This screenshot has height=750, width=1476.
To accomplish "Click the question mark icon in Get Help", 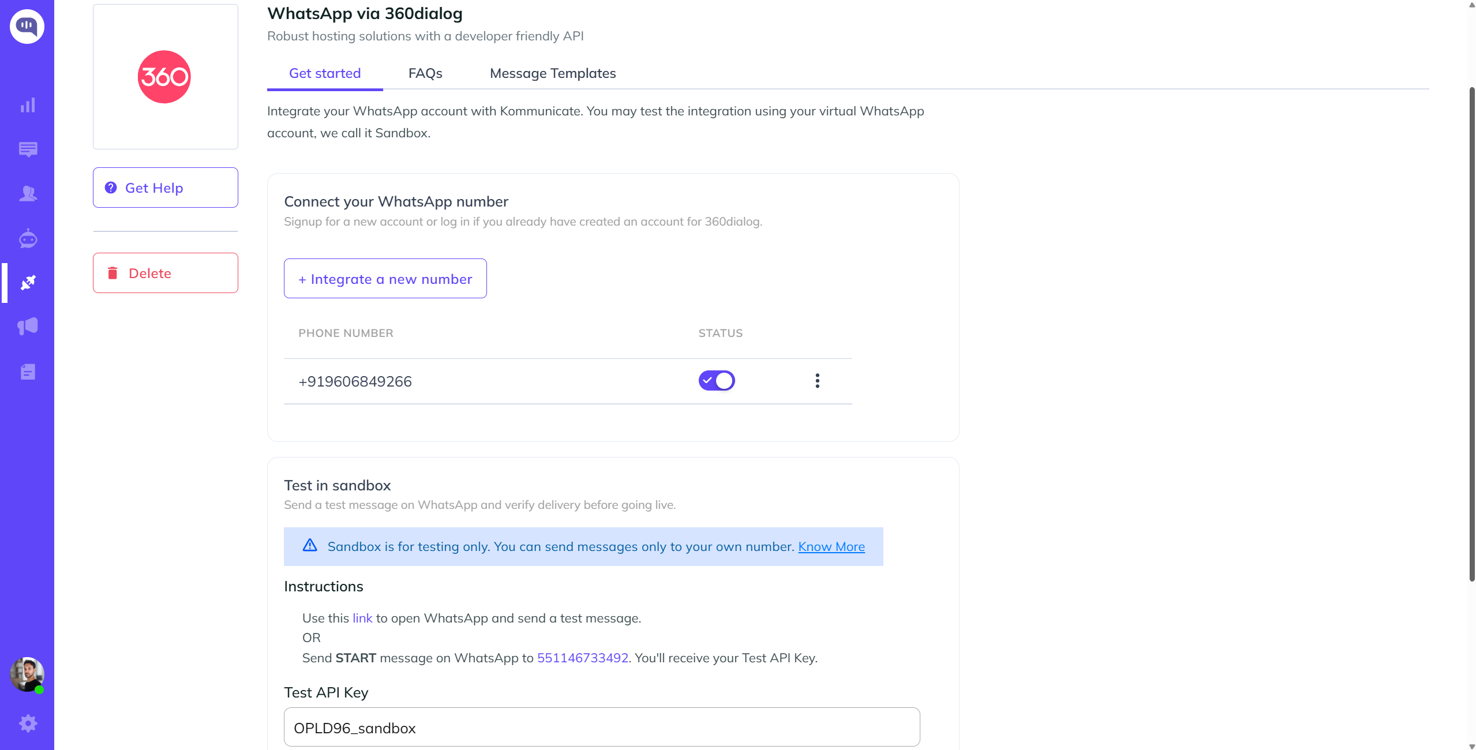I will tap(111, 187).
